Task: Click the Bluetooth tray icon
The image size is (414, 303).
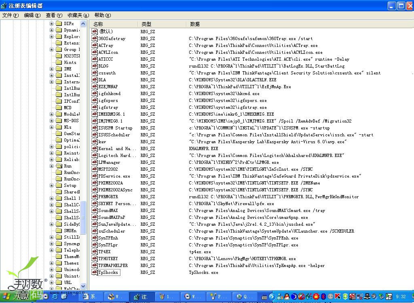Action: (323, 297)
